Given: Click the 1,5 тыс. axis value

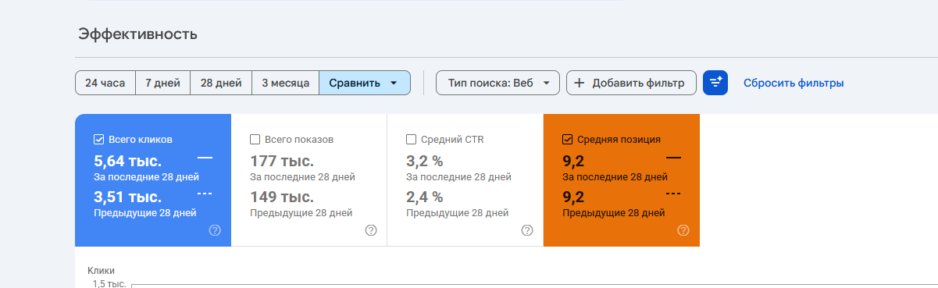Looking at the screenshot, I should (109, 283).
